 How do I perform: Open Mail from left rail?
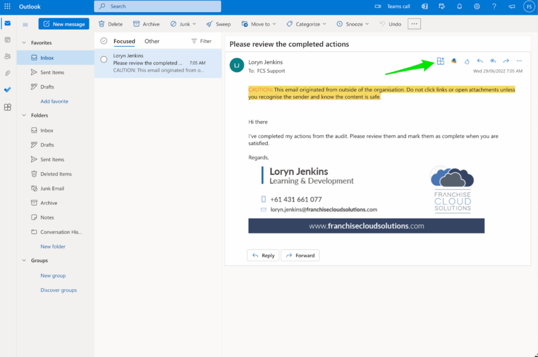tap(7, 23)
